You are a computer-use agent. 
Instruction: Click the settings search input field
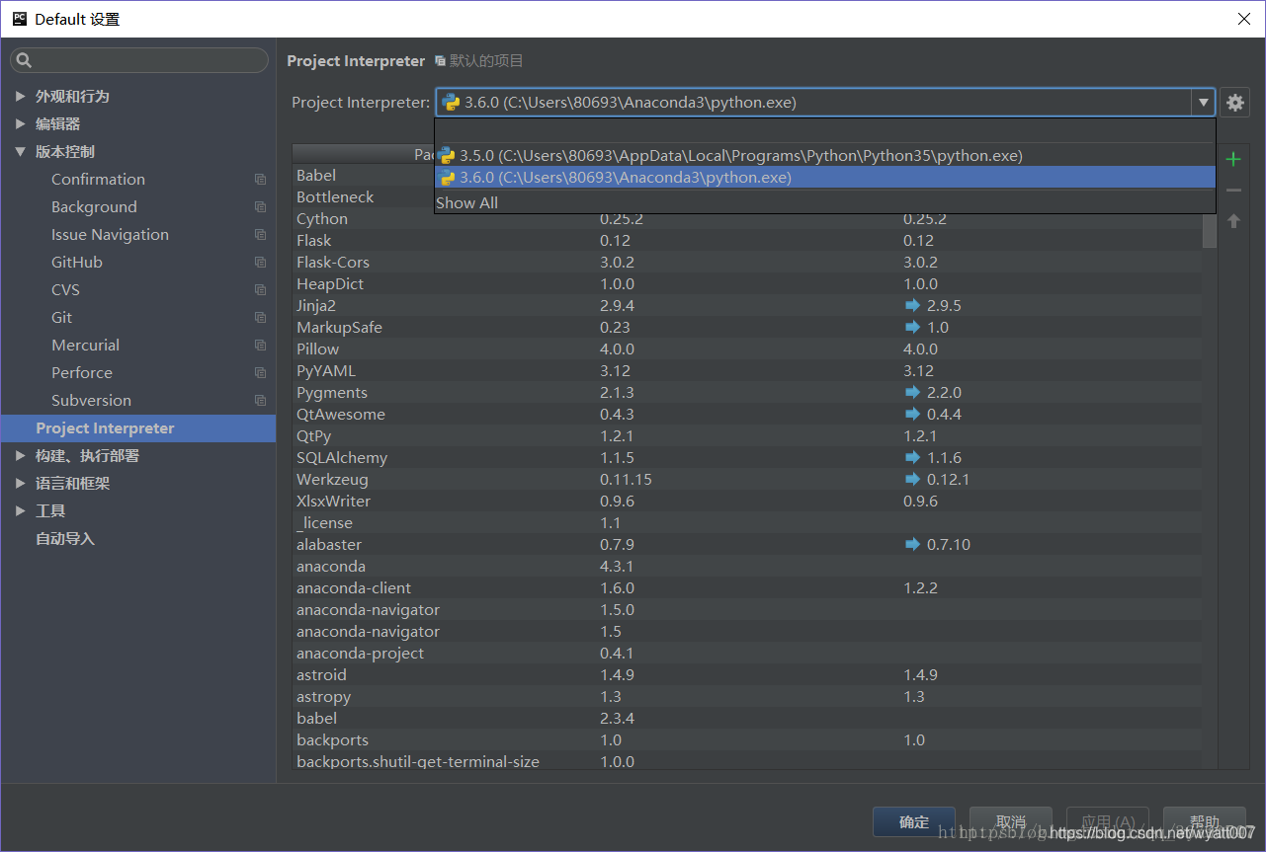point(139,61)
